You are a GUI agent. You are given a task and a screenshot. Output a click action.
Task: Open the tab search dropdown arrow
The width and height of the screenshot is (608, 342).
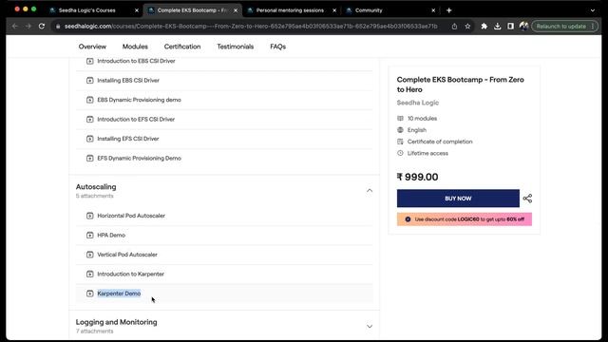click(593, 10)
